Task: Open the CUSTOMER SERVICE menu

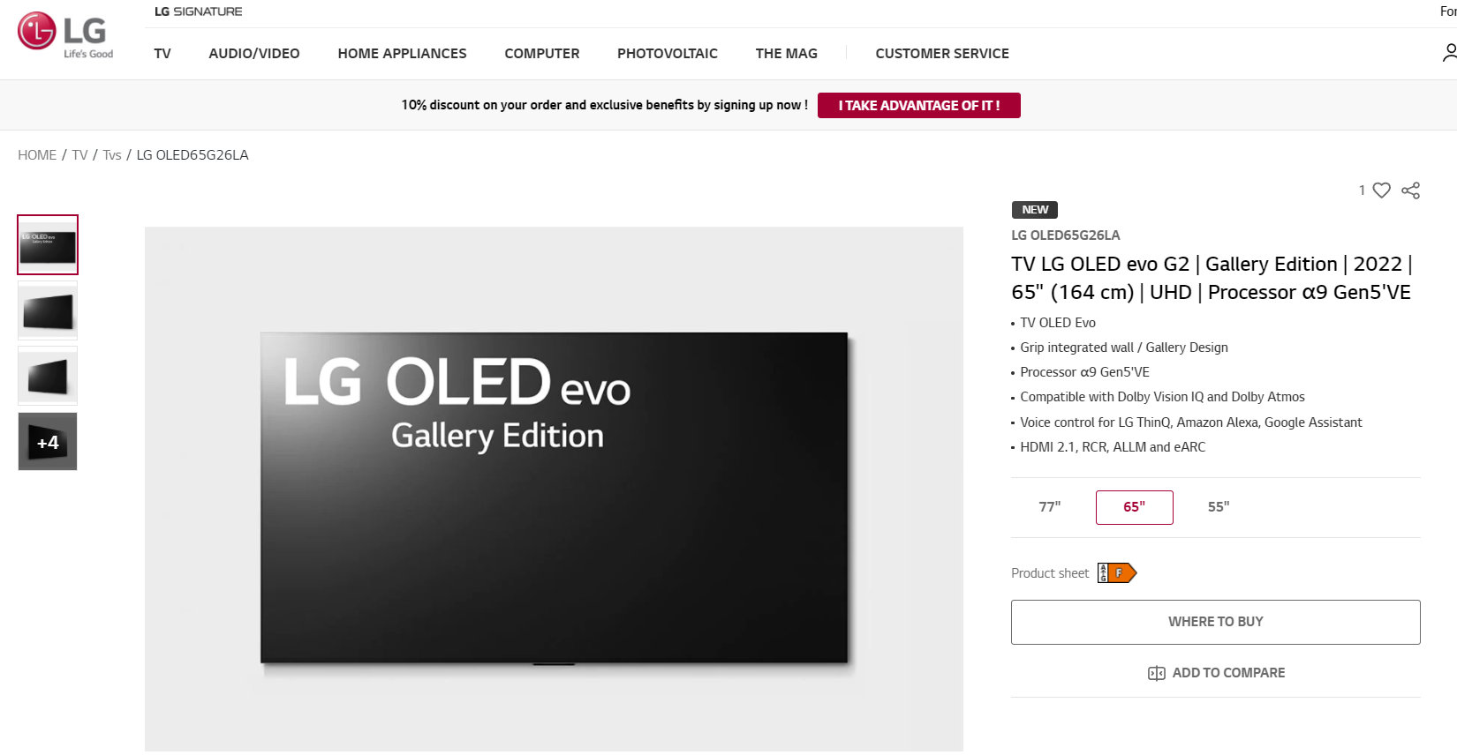Action: [942, 54]
